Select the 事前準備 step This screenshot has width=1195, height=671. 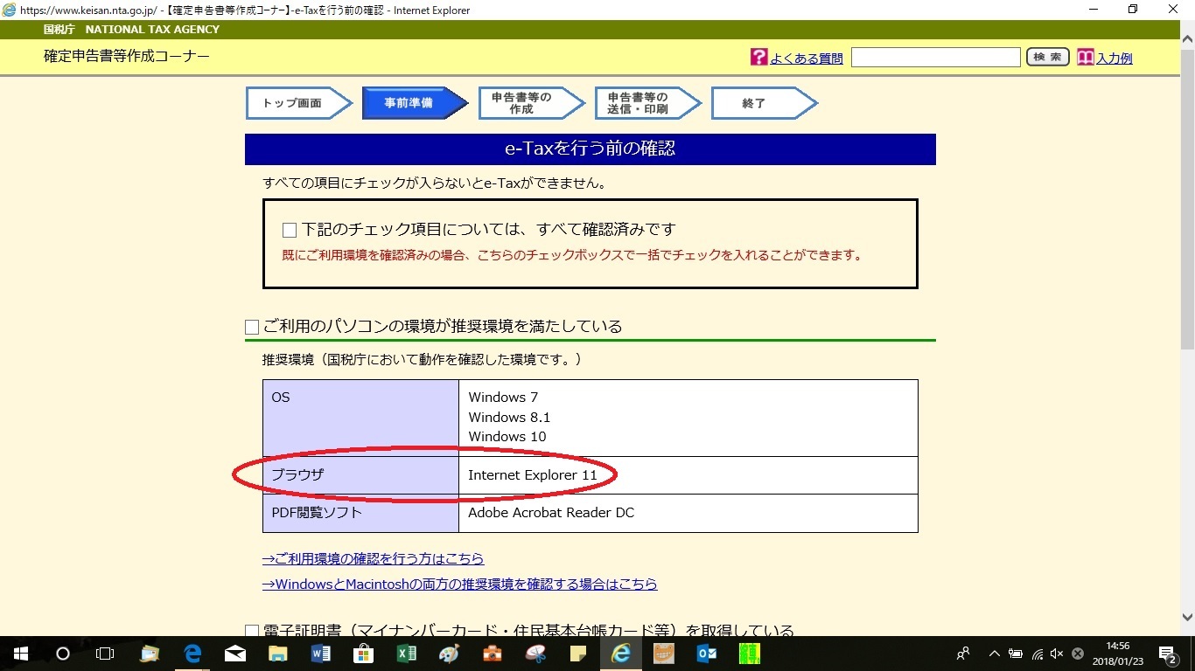coord(415,103)
